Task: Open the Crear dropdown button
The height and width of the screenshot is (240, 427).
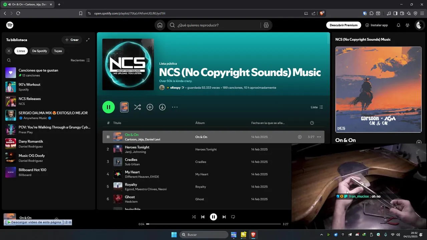Action: pos(72,40)
